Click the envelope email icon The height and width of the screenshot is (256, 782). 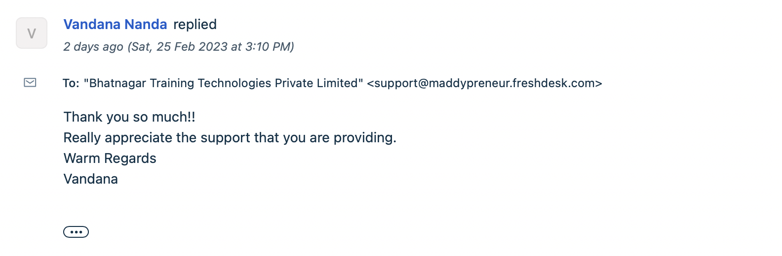30,83
